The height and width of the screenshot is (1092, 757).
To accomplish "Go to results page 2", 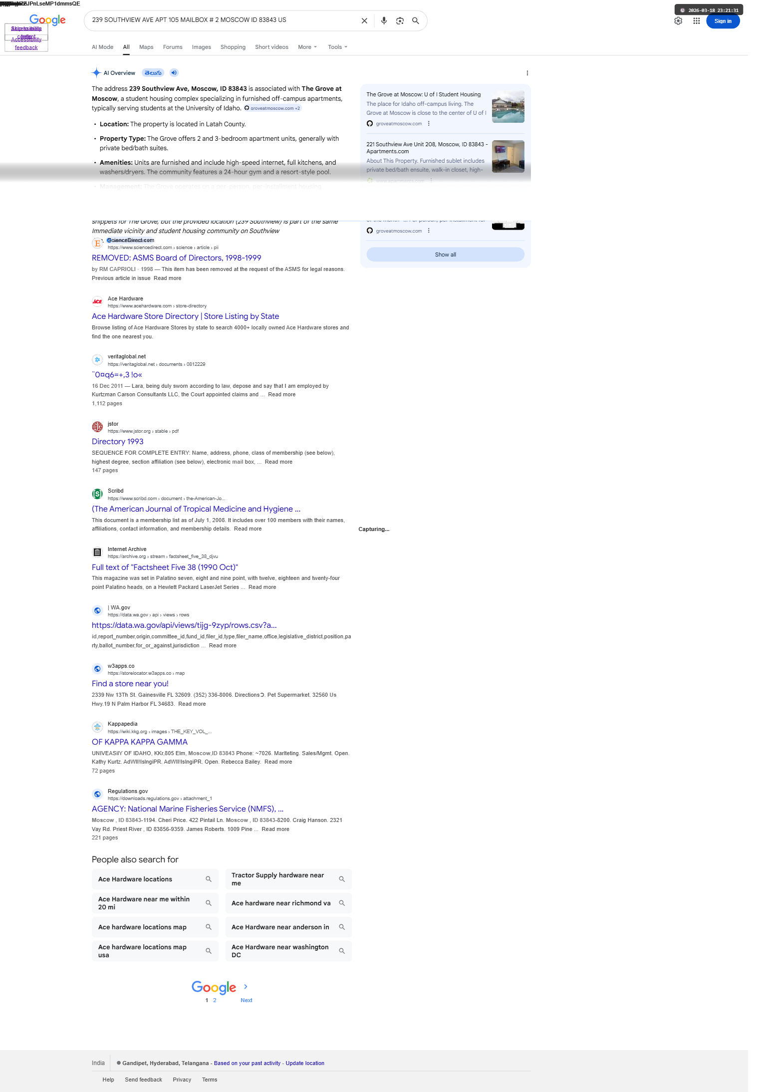I will pos(215,1000).
